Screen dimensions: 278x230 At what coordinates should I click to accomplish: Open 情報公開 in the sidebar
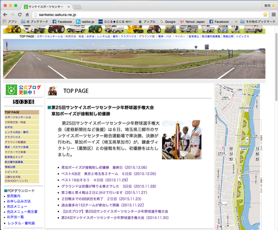click(21, 167)
